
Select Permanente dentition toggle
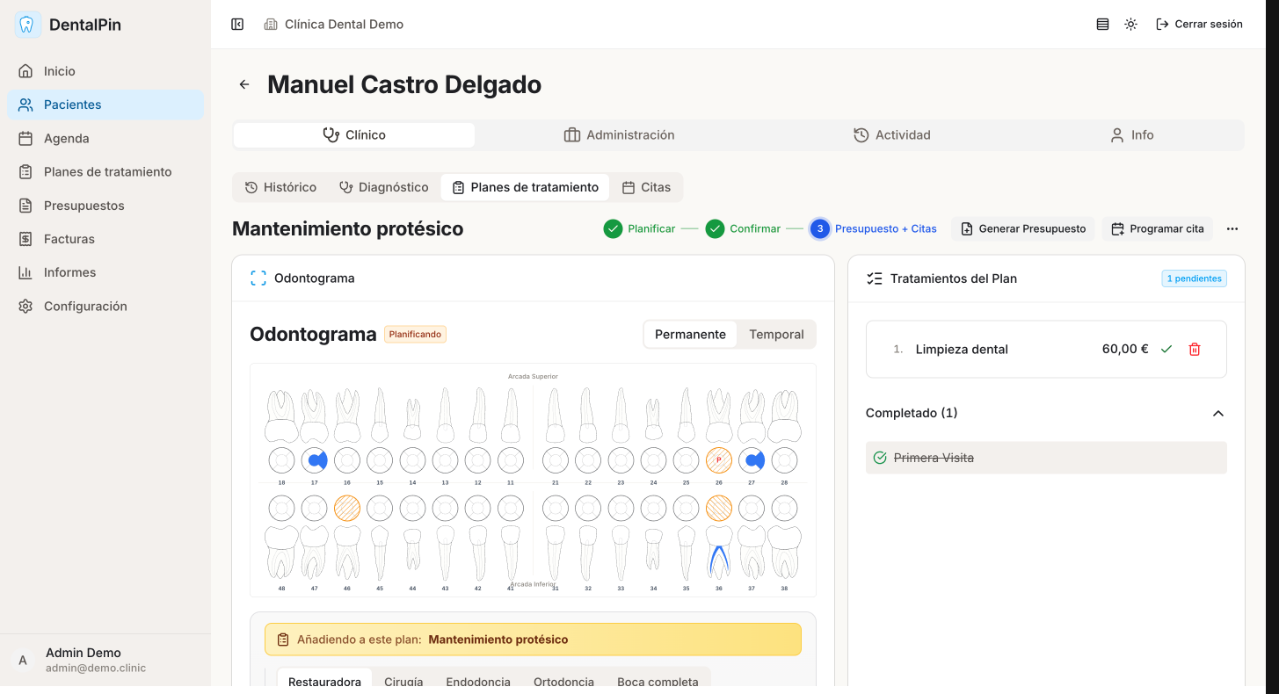[x=690, y=334]
